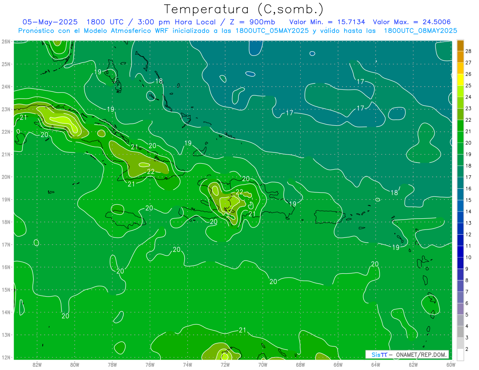Screen dimensions: 479x370
Task: Click the 68W longitude axis label
Action: 301,364
